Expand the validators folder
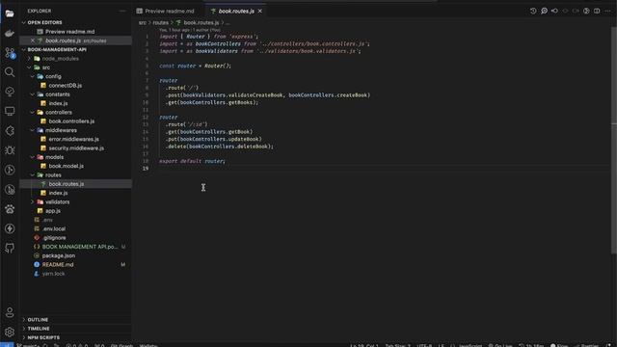 (57, 201)
